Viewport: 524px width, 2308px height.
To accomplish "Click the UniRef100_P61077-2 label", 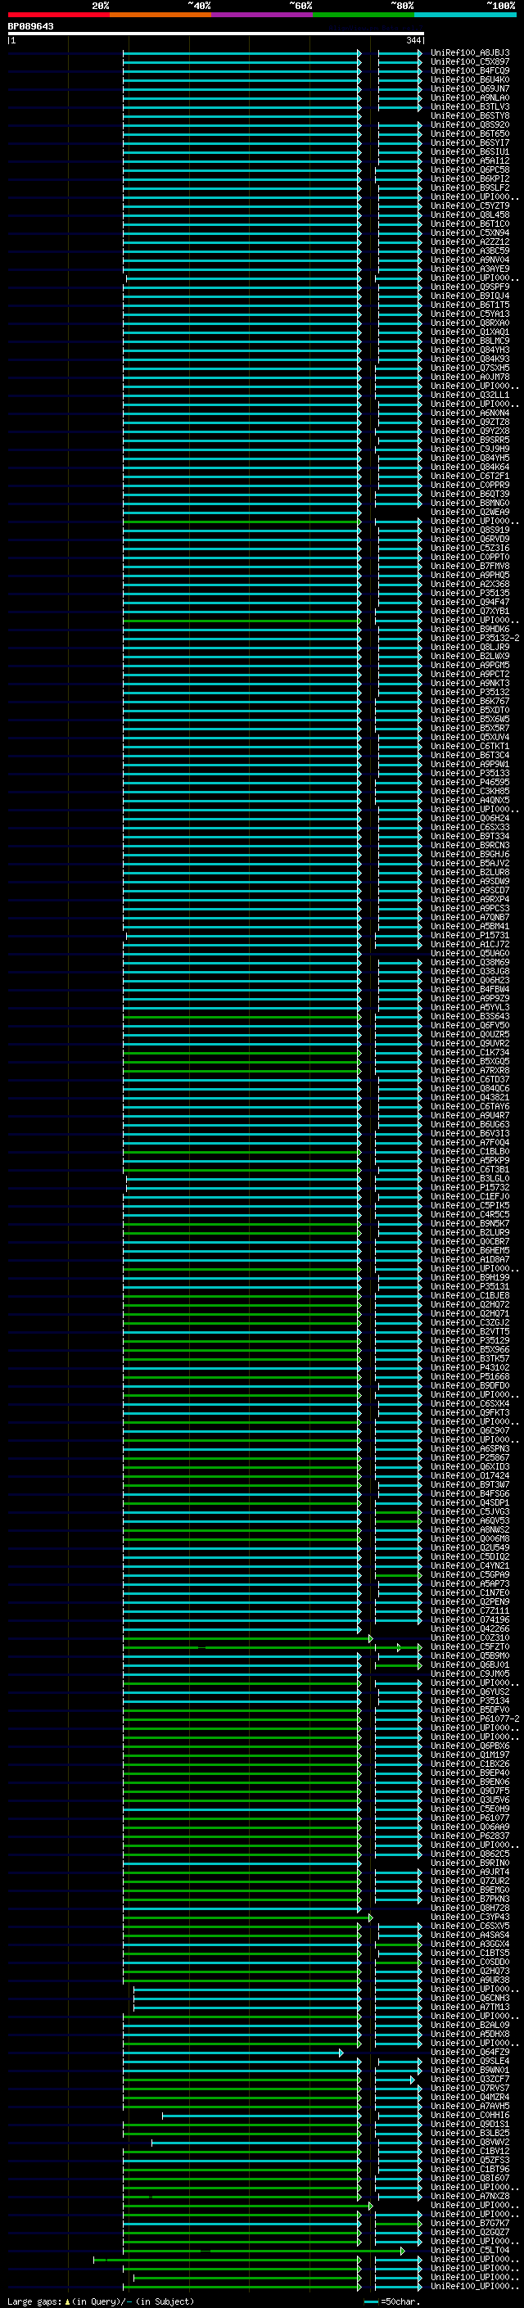I will point(476,1719).
